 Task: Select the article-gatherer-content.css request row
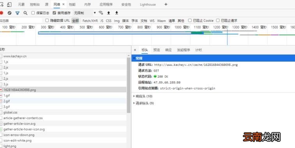(63, 118)
